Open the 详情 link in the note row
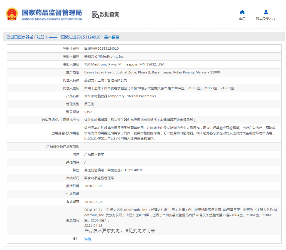 coord(88,239)
